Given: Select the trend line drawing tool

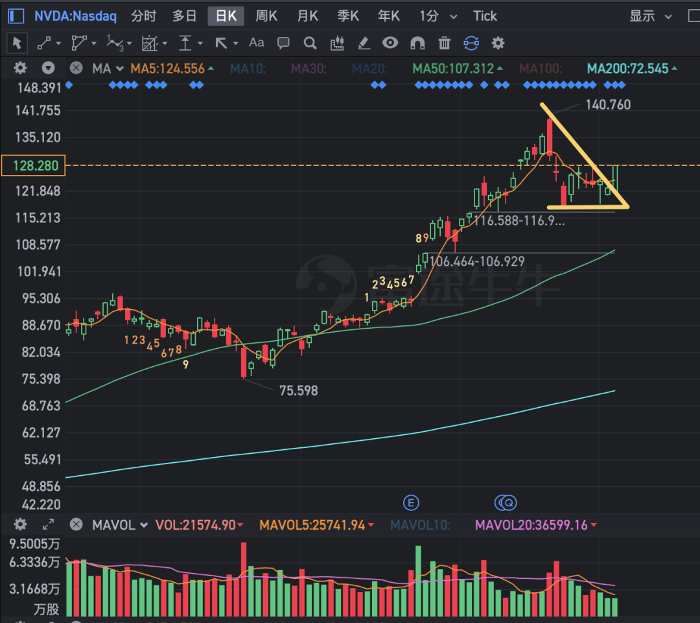Looking at the screenshot, I should 44,43.
